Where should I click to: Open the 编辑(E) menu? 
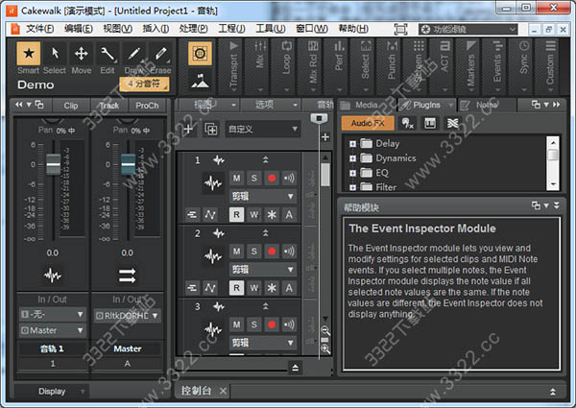click(x=79, y=29)
